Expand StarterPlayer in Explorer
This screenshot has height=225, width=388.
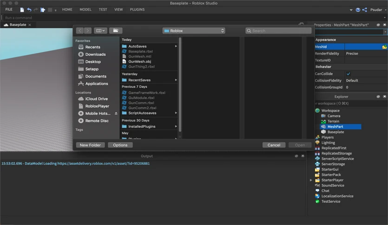coord(311,180)
